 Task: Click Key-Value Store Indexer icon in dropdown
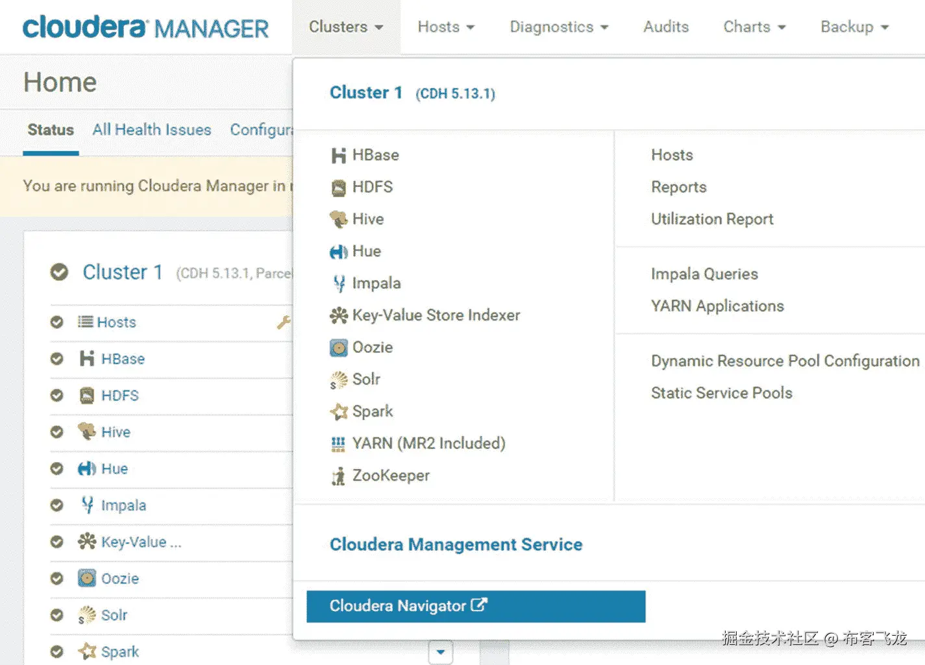(338, 315)
